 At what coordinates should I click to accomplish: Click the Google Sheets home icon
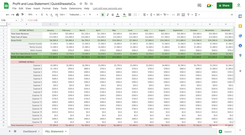[x=6, y=6]
